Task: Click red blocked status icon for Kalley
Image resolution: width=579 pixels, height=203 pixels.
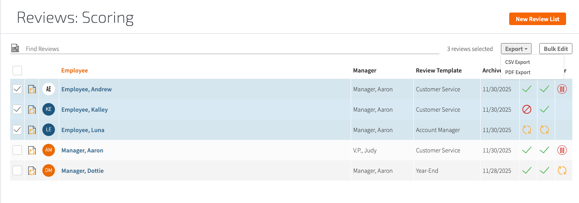Action: point(526,110)
